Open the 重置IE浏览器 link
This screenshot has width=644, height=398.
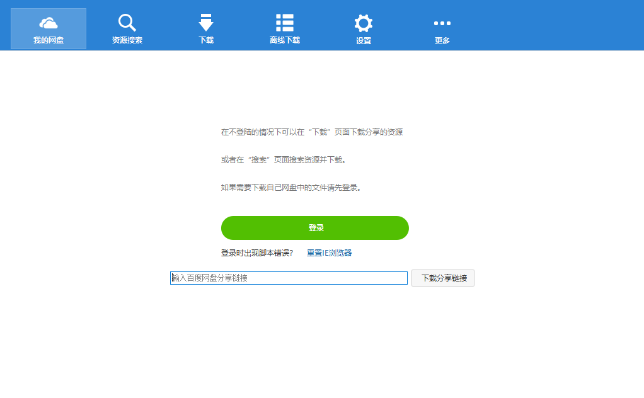(x=330, y=252)
